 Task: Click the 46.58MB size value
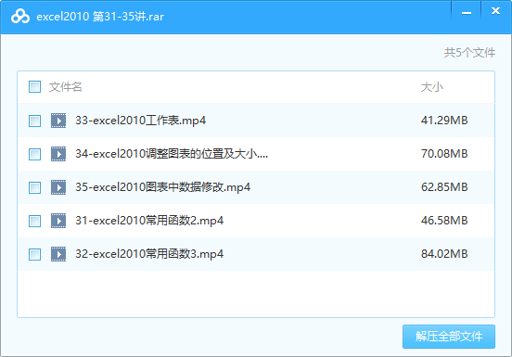(444, 221)
